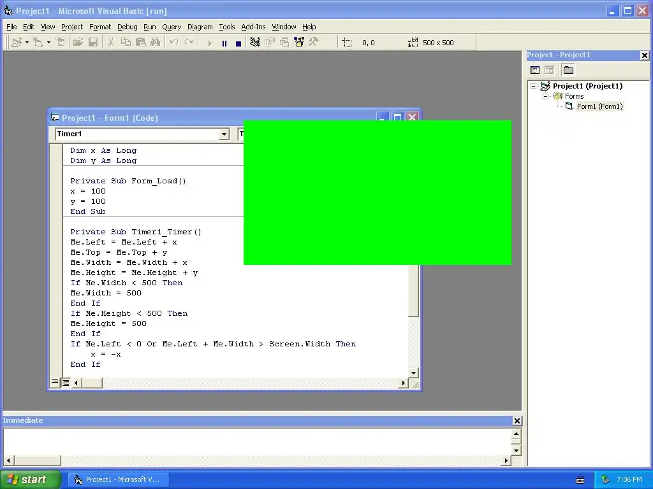This screenshot has height=489, width=653.
Task: Click code window vertical scroll down arrow
Action: coord(413,373)
